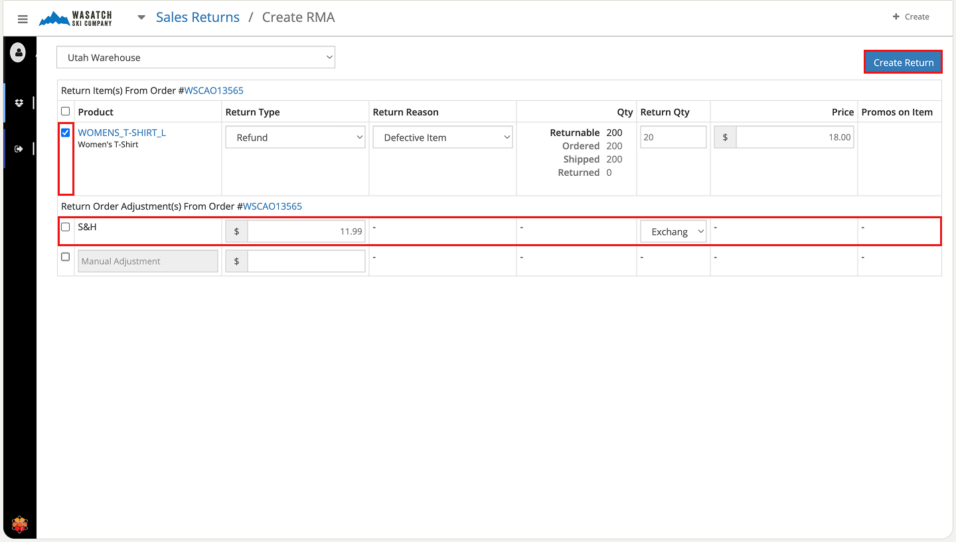Click the sign-out arrow sidebar icon
Screen dimensions: 956x542
pos(19,149)
